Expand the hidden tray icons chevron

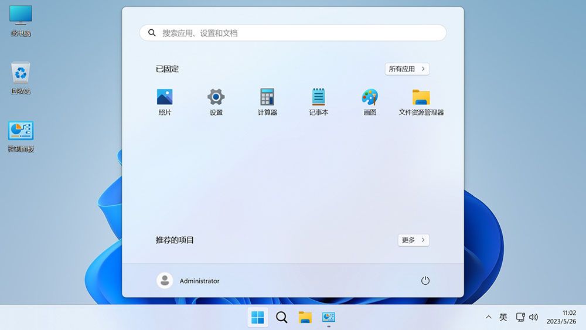489,317
